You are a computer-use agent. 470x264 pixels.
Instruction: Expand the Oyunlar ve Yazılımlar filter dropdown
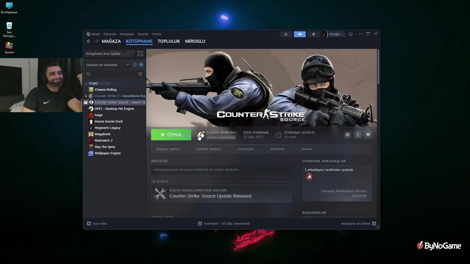pos(108,65)
